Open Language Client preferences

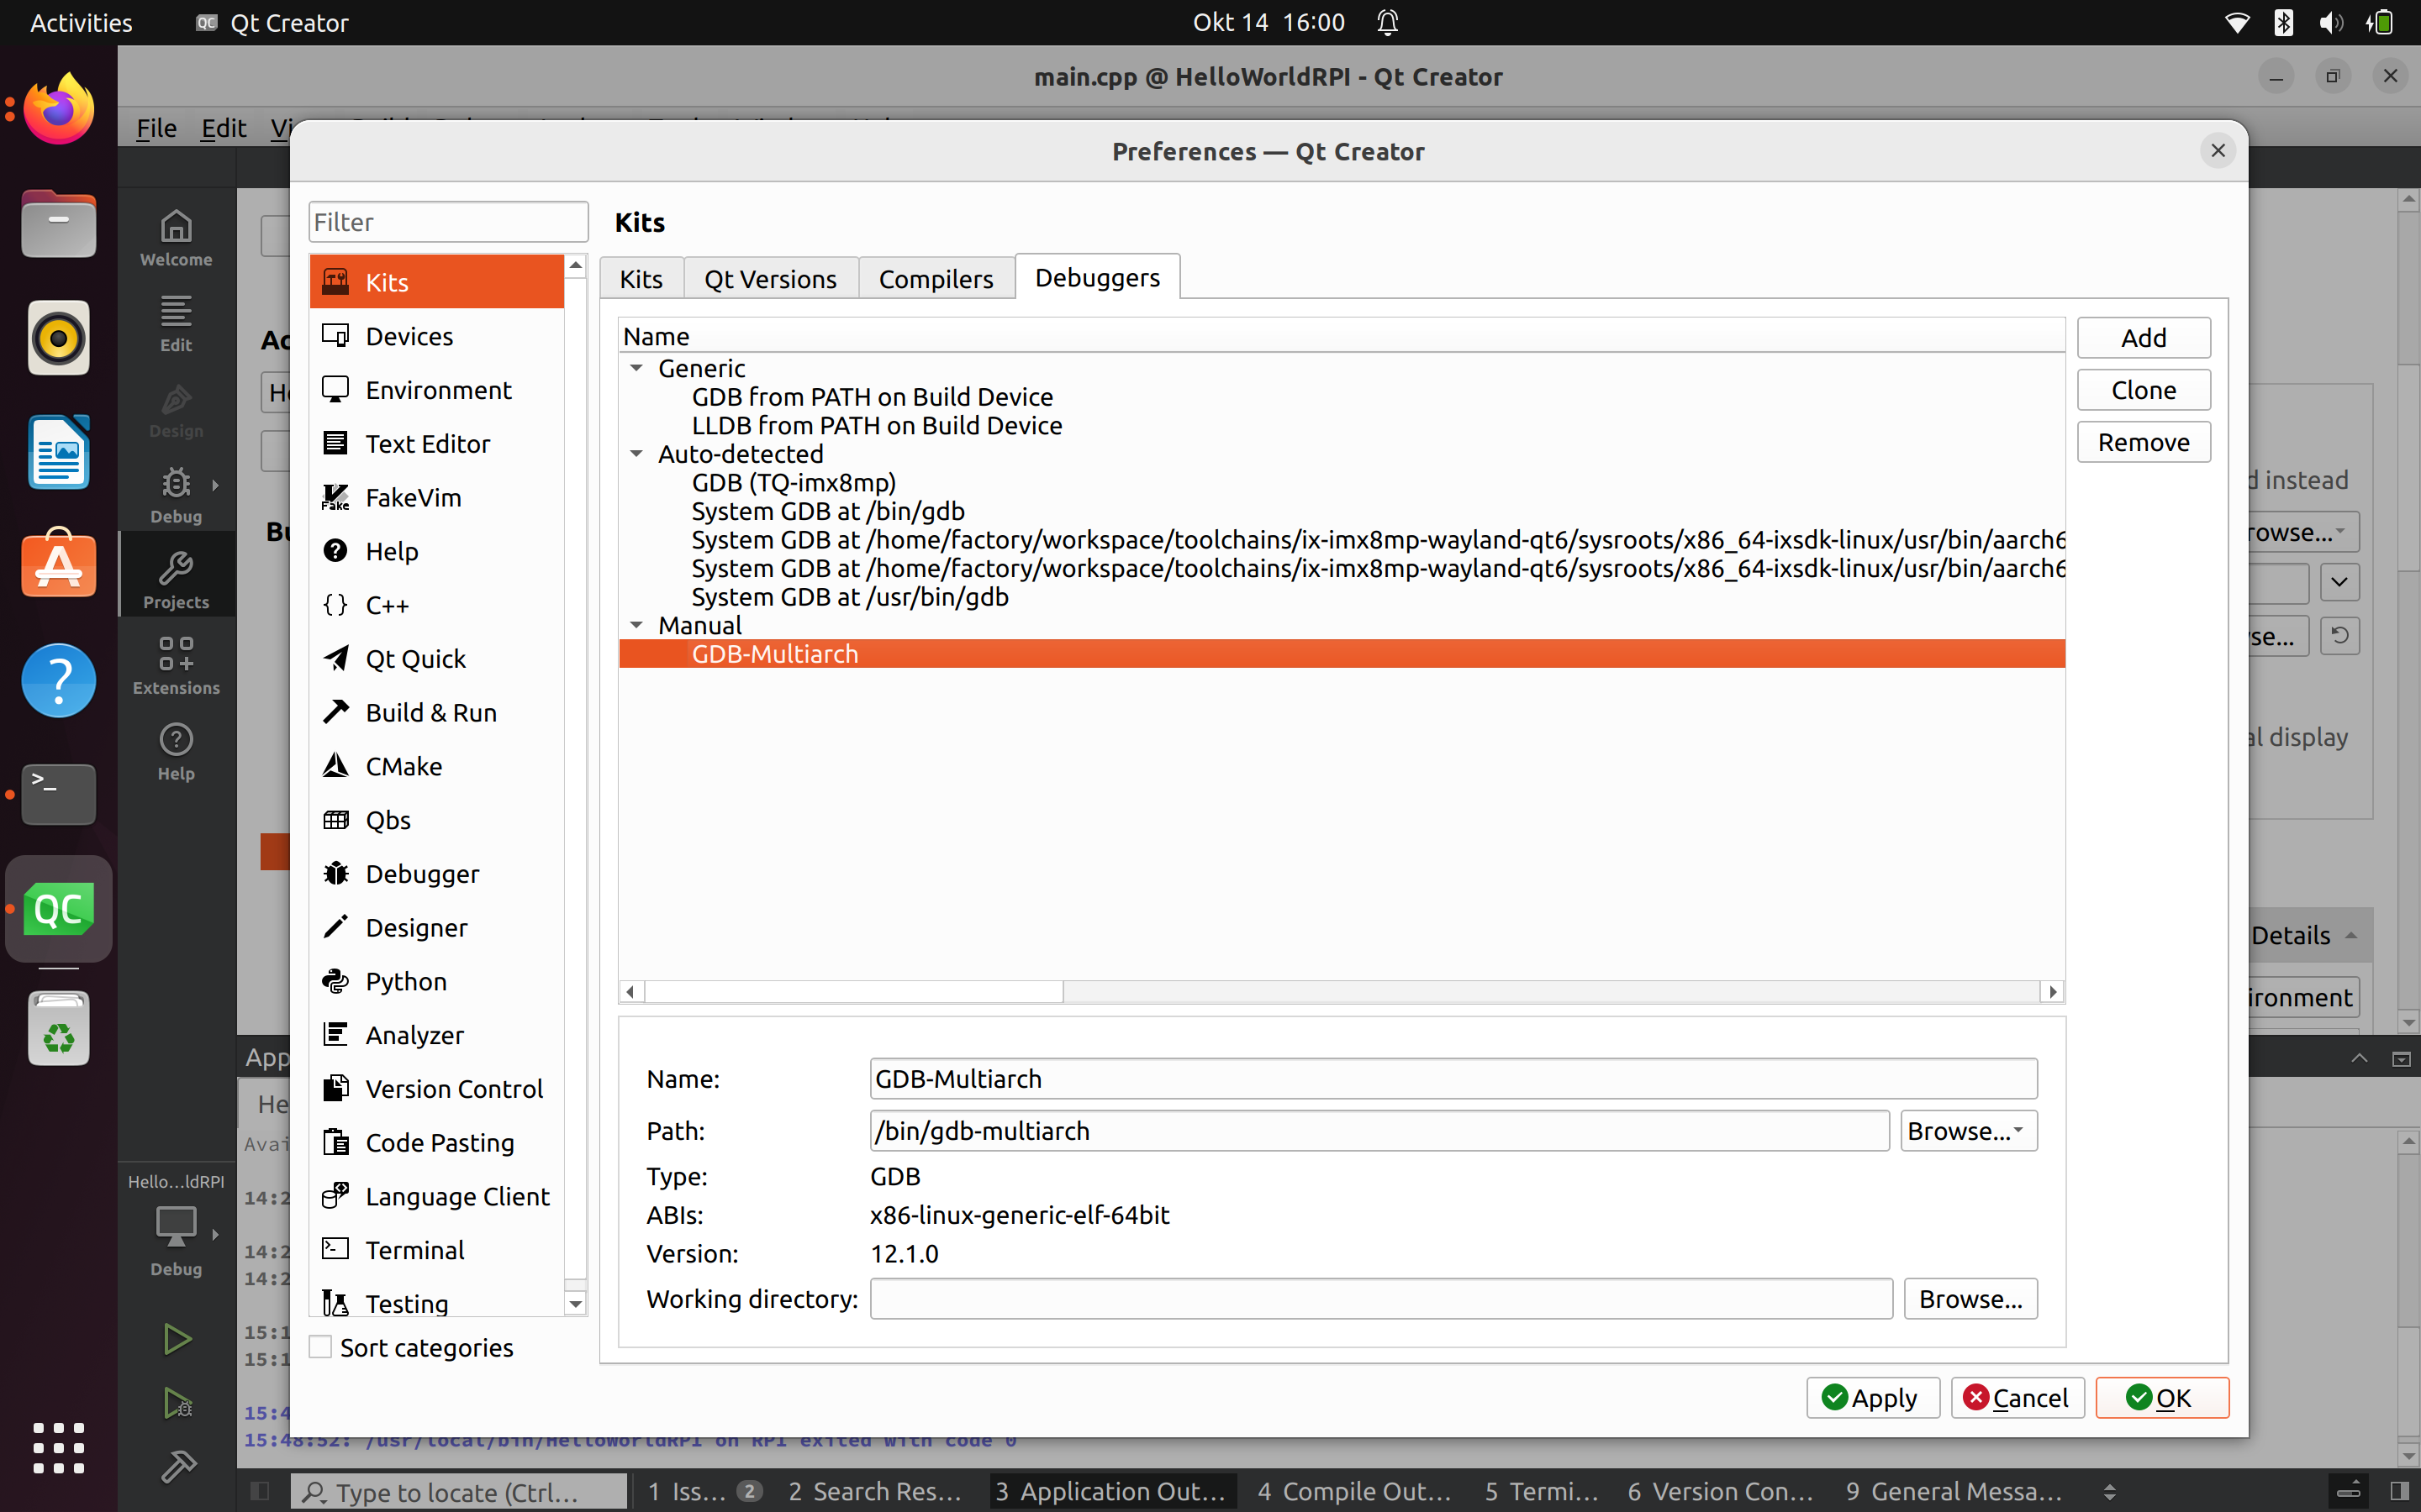coord(436,1197)
